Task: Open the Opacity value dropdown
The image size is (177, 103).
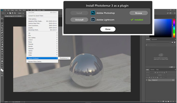Action: click(166, 75)
